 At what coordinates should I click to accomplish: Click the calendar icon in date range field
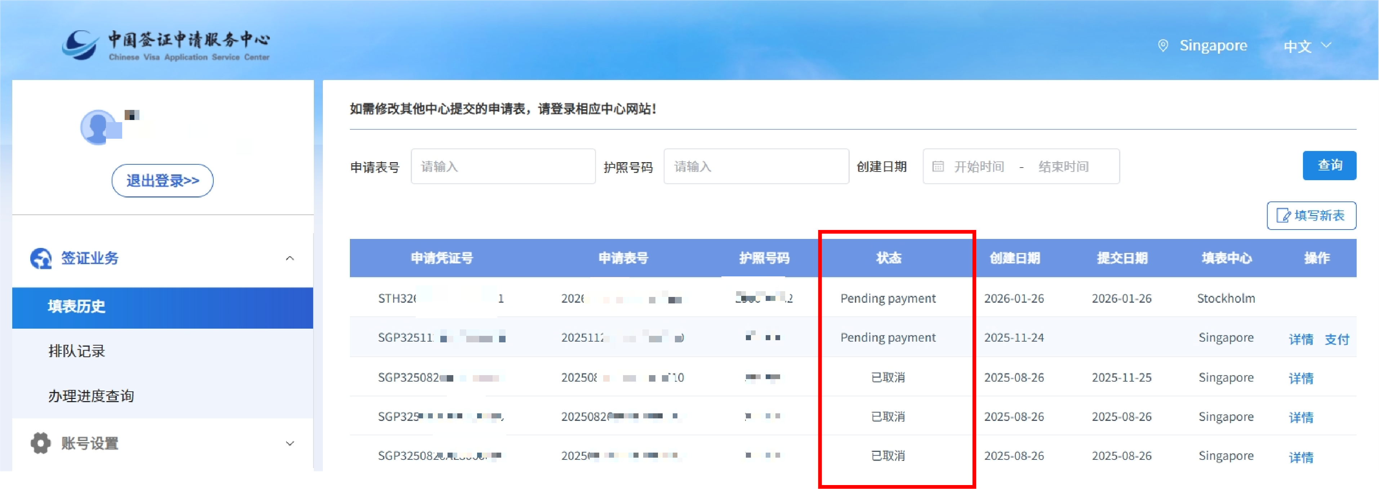coord(938,166)
